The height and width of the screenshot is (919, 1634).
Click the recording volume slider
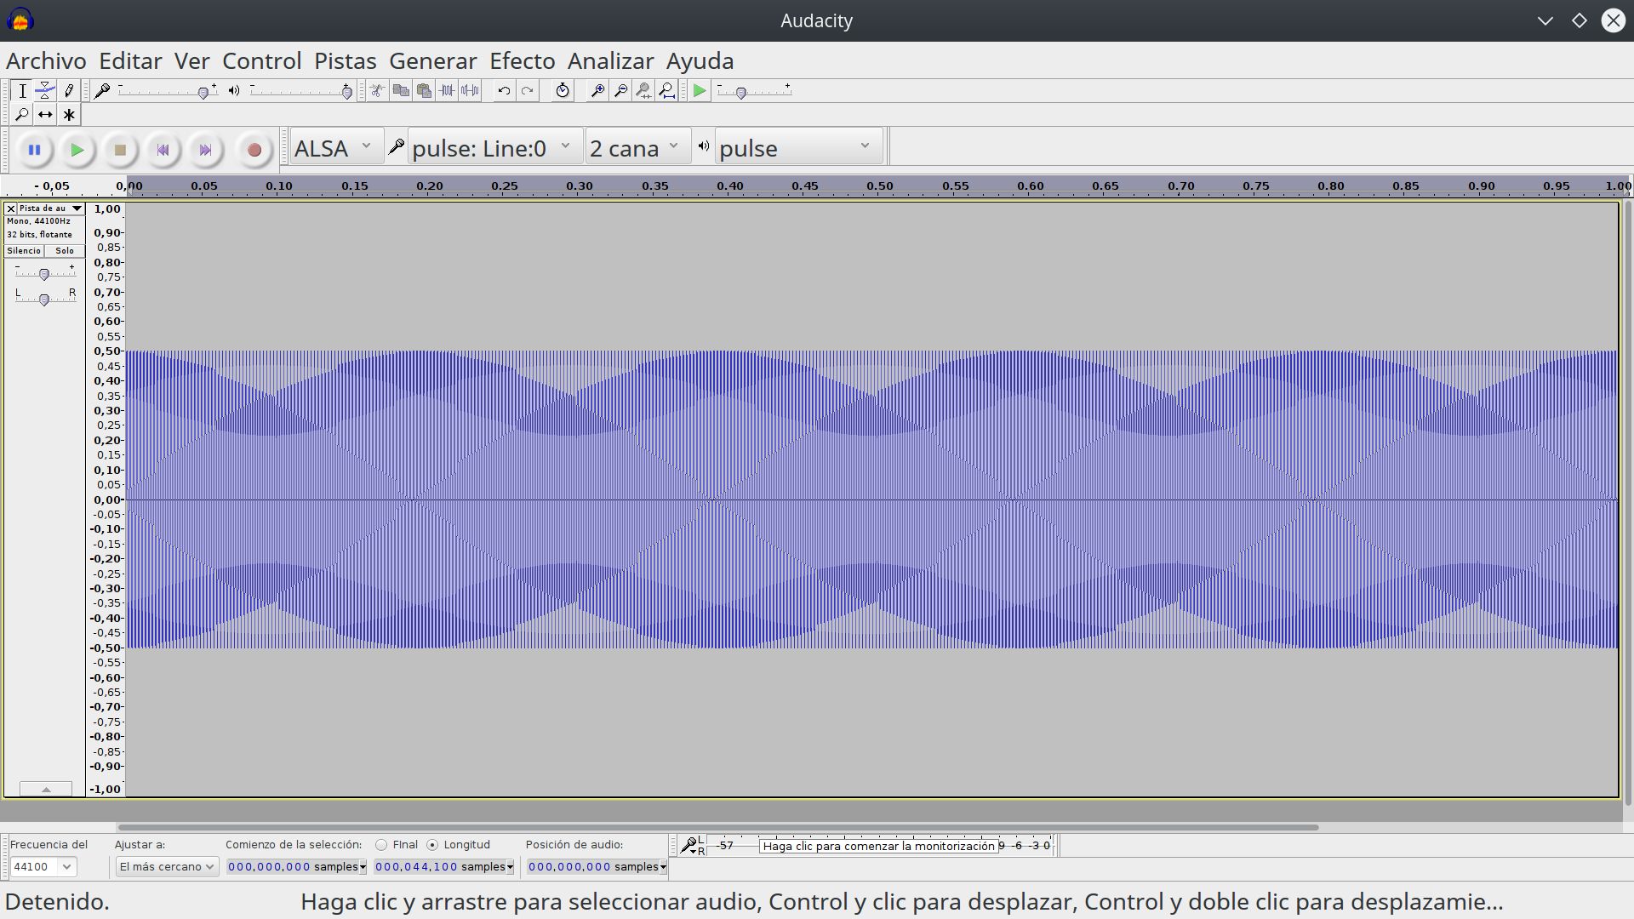tap(168, 91)
